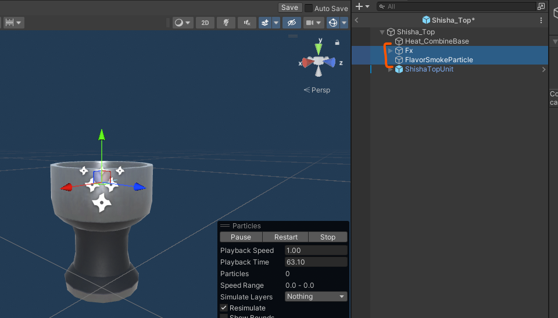Open the prefab stage three-dot menu
Screen dimensions: 558x318
(541, 20)
